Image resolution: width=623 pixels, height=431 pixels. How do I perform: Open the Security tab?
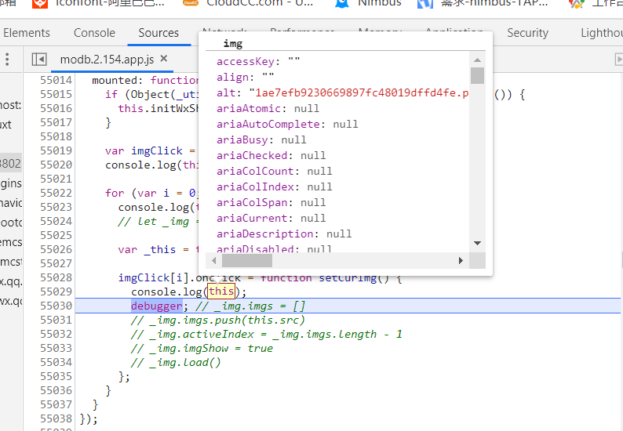pyautogui.click(x=527, y=33)
